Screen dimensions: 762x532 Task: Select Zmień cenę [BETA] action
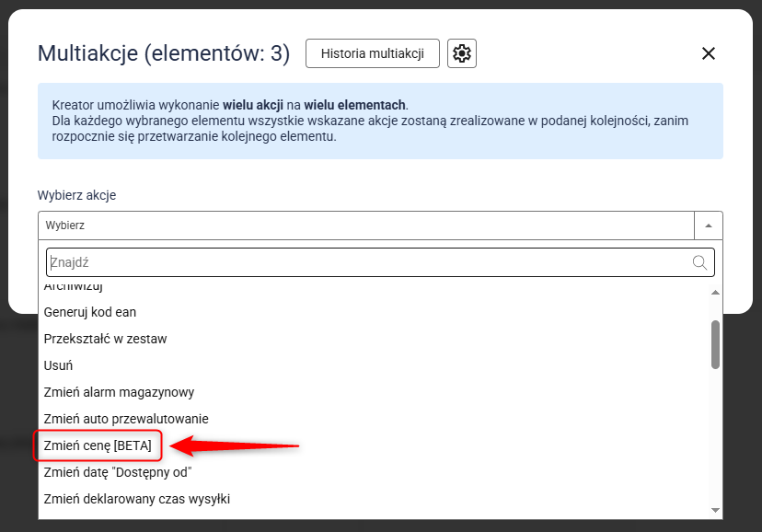98,445
